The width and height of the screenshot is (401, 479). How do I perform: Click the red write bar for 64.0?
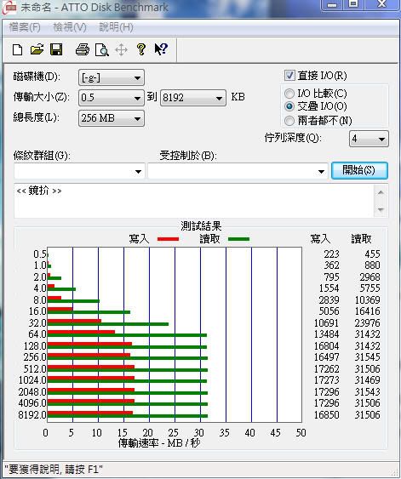coord(81,332)
